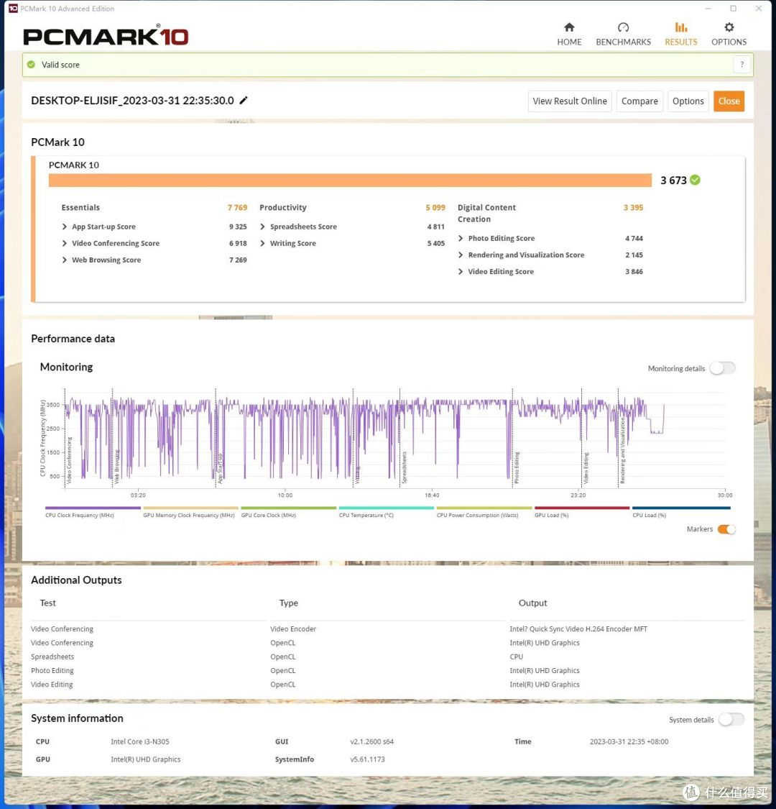Expand Rendering and Visualization Score details
The image size is (776, 809).
point(461,255)
